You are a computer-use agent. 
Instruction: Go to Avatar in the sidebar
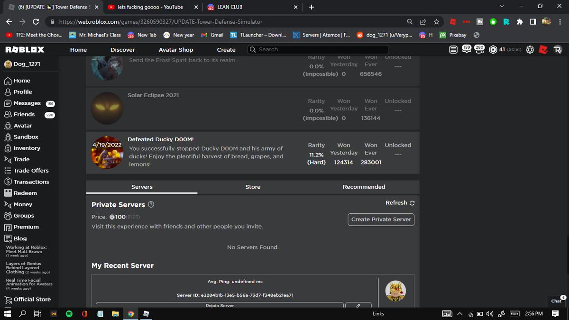coord(18,126)
